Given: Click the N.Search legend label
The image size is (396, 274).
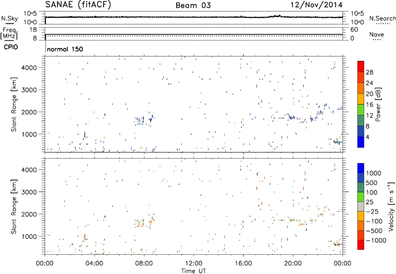Looking at the screenshot, I should pos(382,18).
